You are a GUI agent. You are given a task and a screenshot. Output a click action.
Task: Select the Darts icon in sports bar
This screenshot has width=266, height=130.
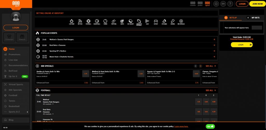(122, 21)
